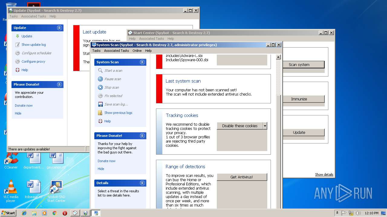Click Start Center taskbar button
The image size is (387, 217).
pyautogui.click(x=75, y=213)
